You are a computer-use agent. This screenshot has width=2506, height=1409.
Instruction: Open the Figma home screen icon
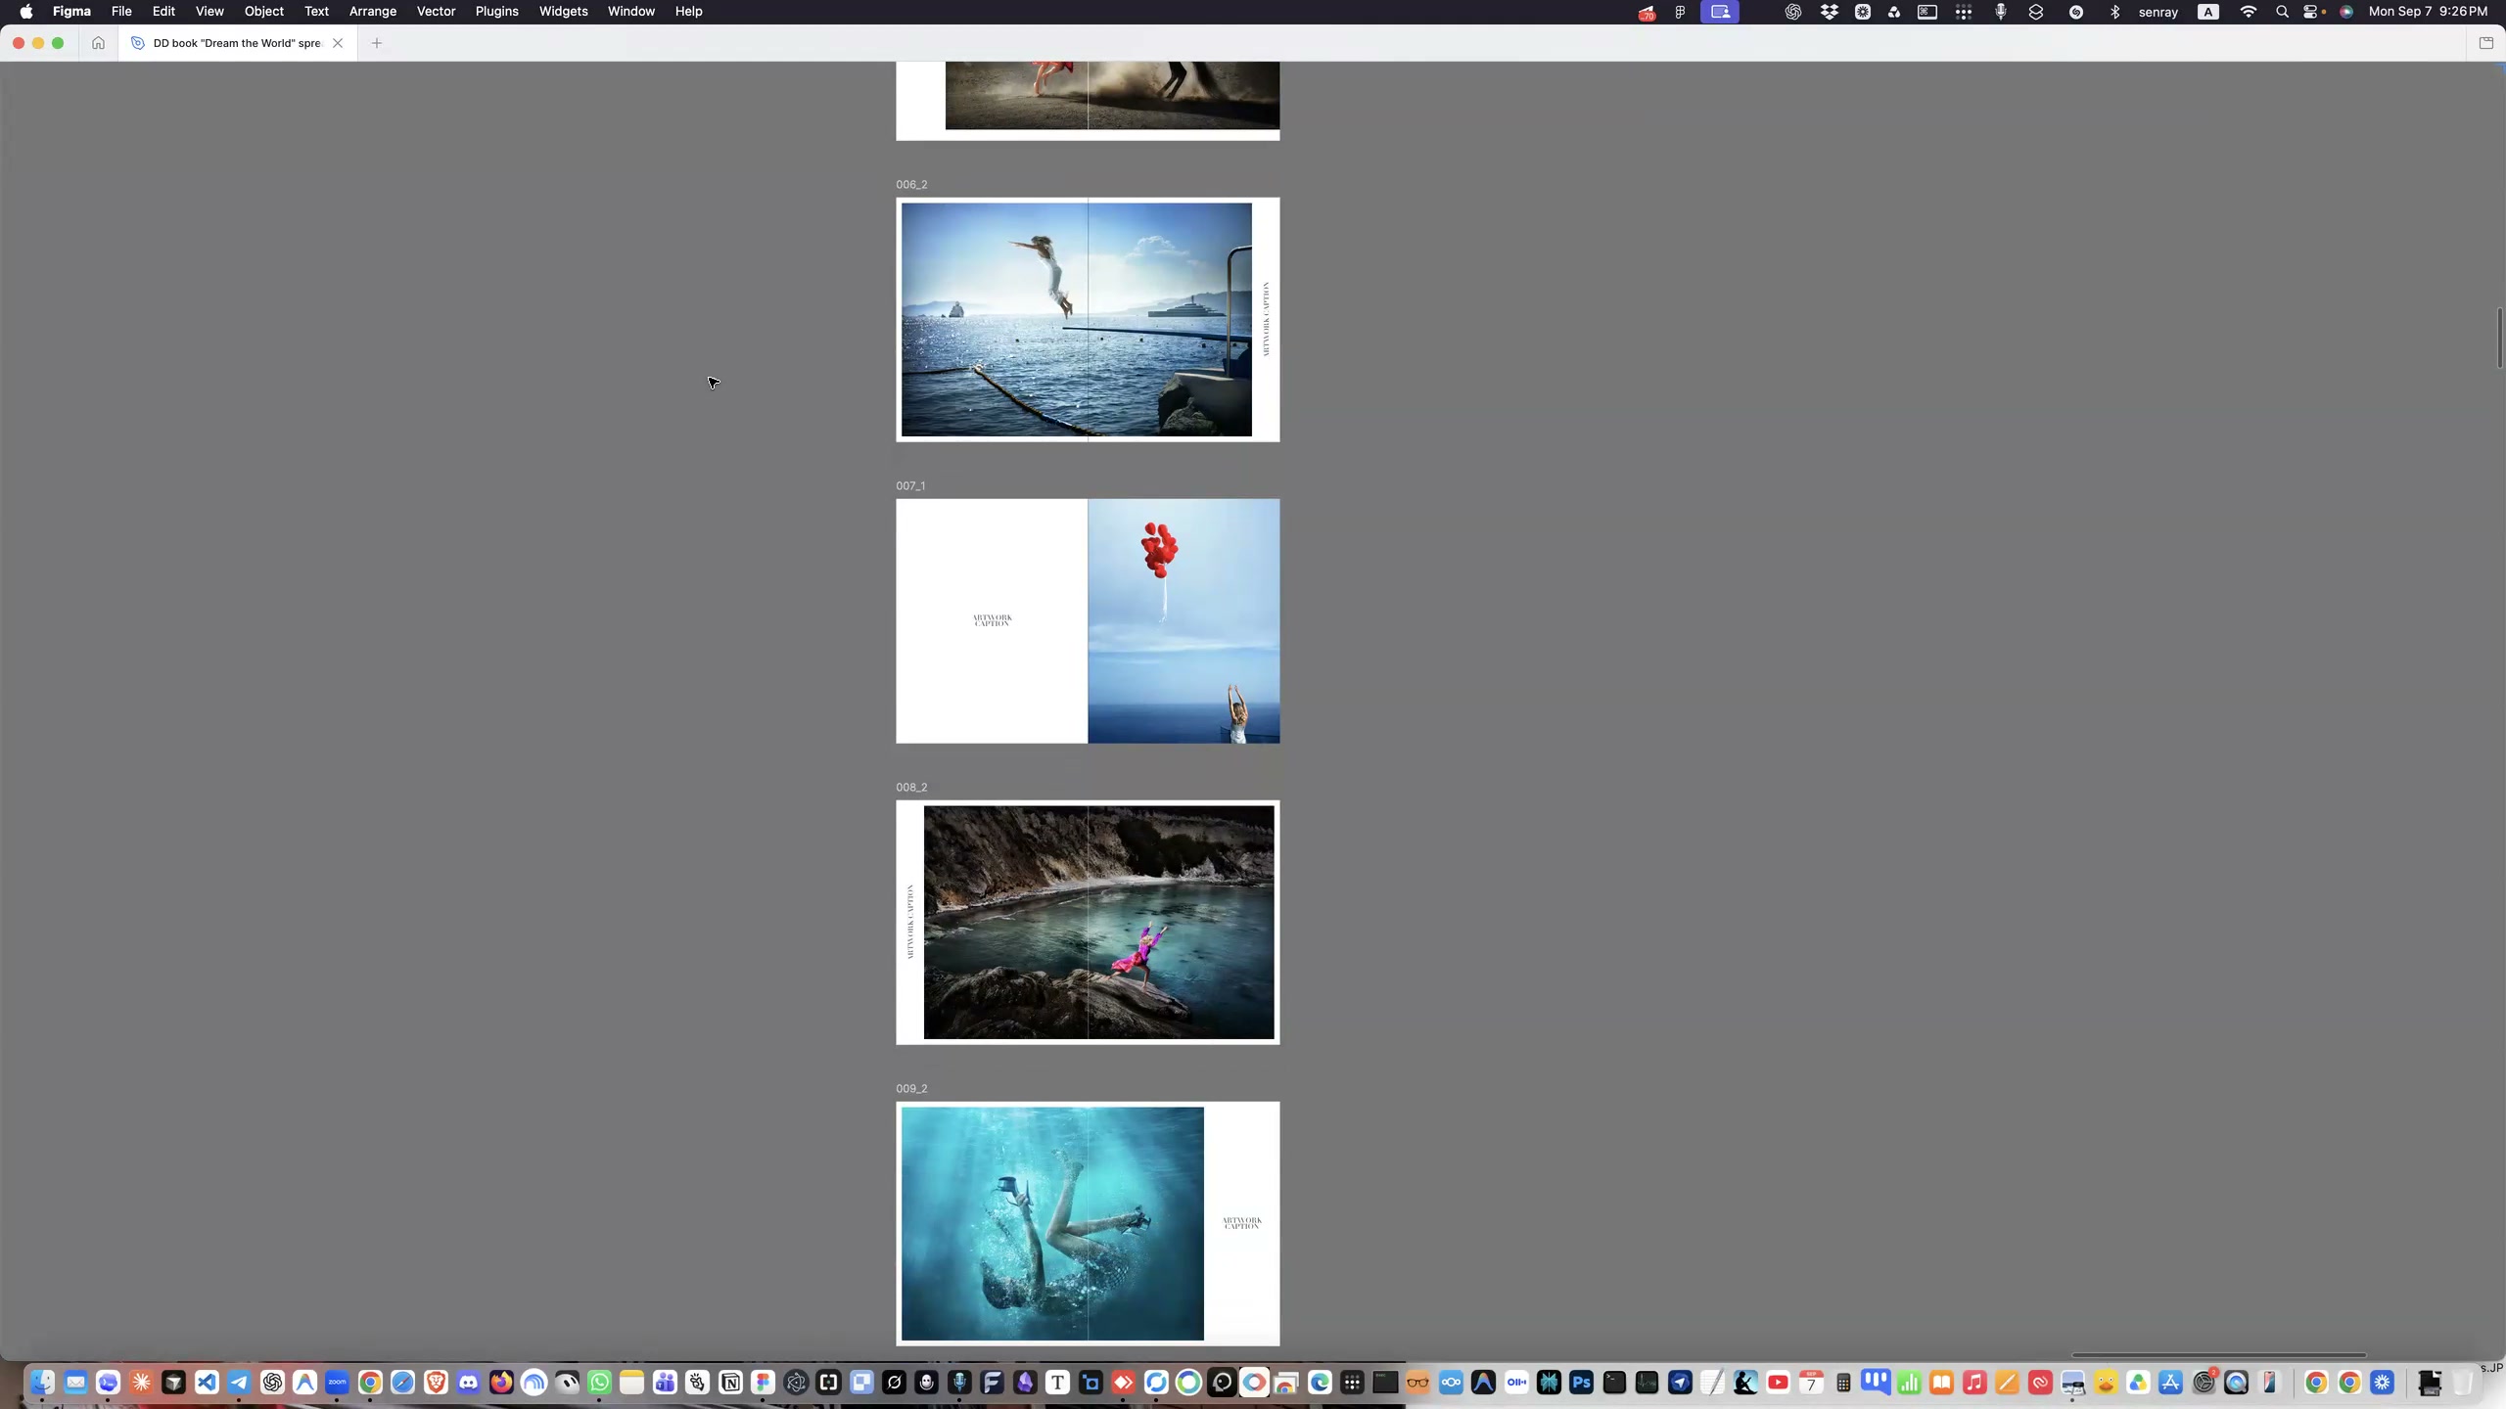pos(98,43)
